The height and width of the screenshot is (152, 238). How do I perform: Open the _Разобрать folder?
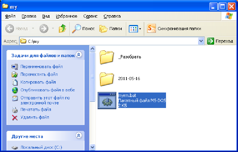click(107, 57)
